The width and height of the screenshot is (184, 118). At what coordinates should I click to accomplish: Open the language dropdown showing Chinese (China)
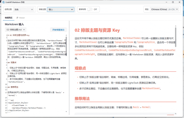(x=164, y=9)
